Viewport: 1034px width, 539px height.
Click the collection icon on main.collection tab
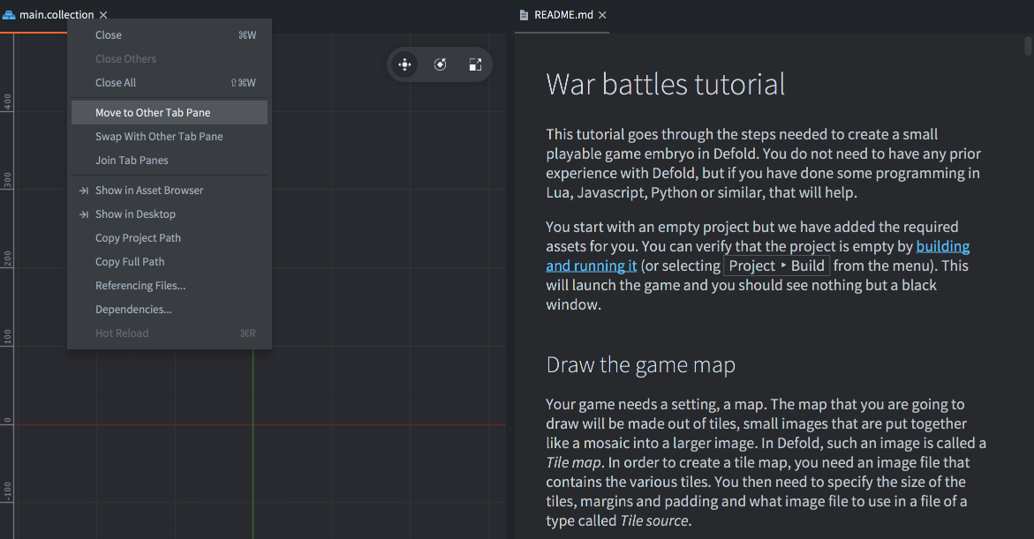tap(9, 15)
